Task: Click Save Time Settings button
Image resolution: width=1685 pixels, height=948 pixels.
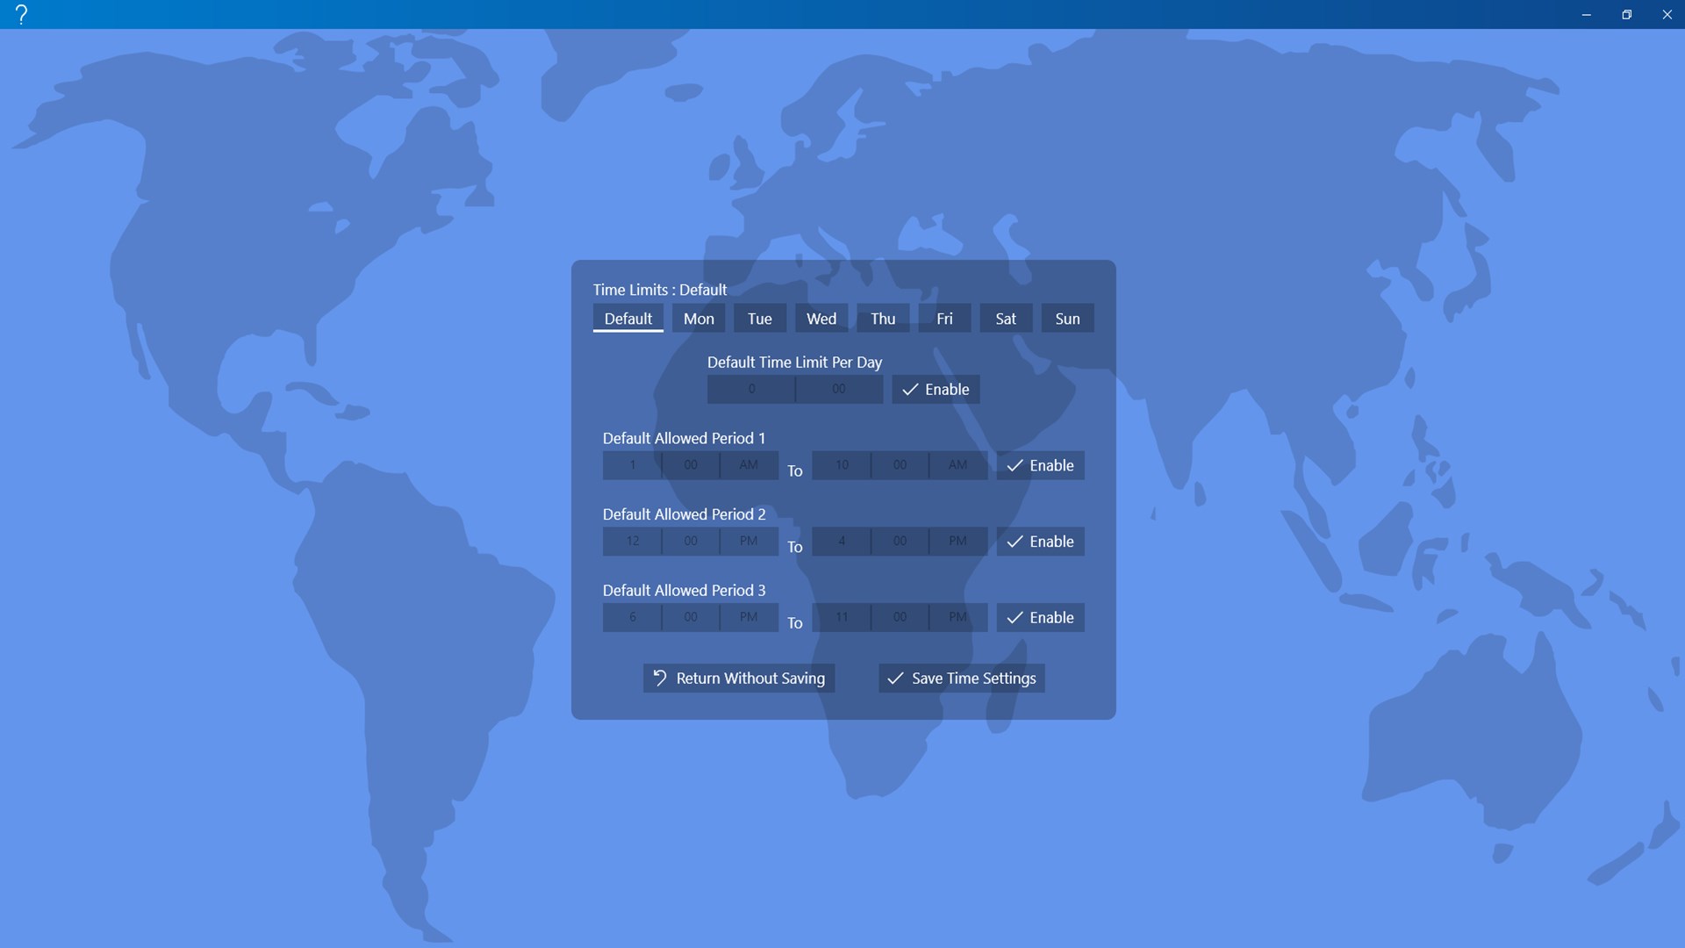Action: point(961,678)
